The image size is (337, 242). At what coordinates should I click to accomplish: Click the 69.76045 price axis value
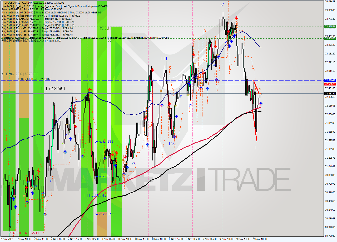point(330,236)
